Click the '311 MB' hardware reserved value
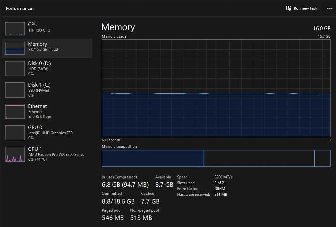This screenshot has width=336, height=227. pos(221,194)
